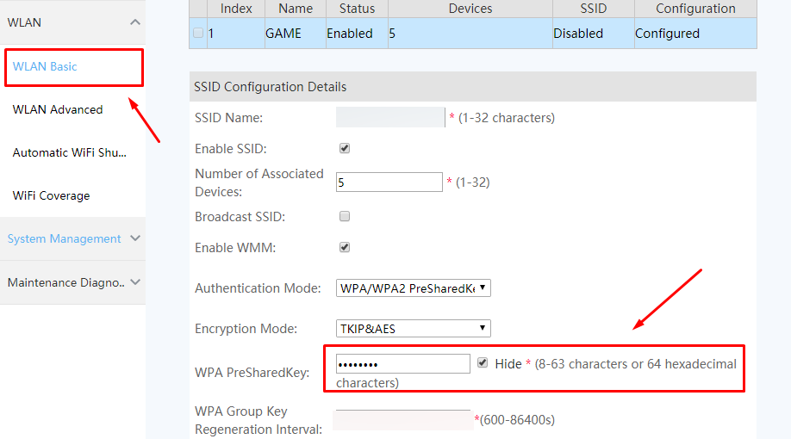Click the WPA PreSharedKey password field

[x=403, y=364]
